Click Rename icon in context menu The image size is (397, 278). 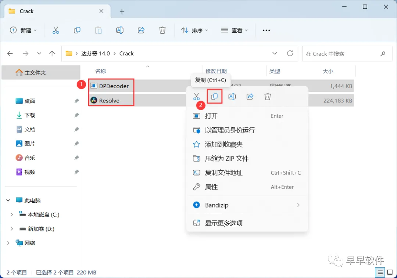pos(232,96)
